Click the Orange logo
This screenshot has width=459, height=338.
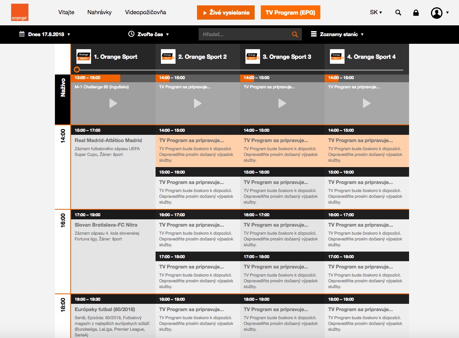pos(20,12)
